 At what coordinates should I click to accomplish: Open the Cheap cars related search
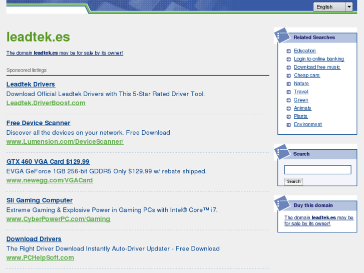click(x=307, y=75)
